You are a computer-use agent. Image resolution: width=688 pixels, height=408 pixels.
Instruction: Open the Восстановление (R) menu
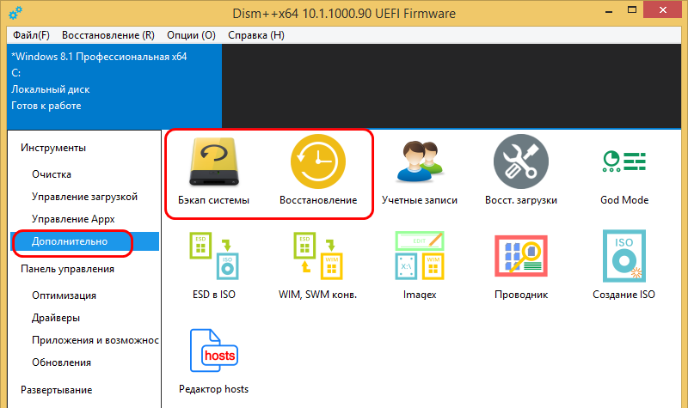click(x=108, y=35)
